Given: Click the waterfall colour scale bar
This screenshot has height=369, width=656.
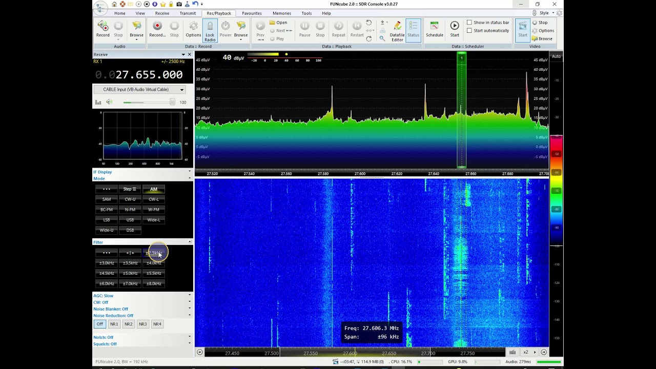Looking at the screenshot, I should coord(556,191).
